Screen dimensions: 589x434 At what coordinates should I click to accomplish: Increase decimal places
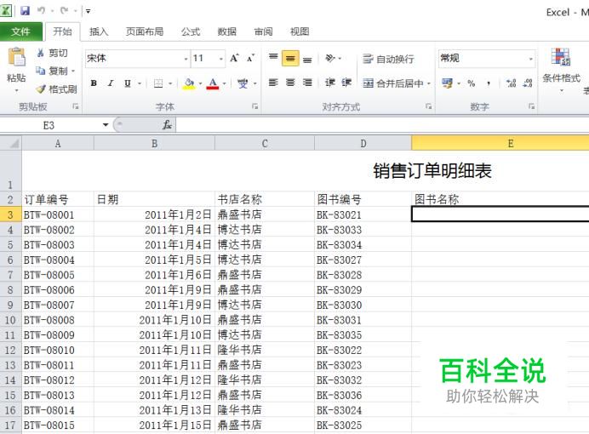pyautogui.click(x=511, y=83)
